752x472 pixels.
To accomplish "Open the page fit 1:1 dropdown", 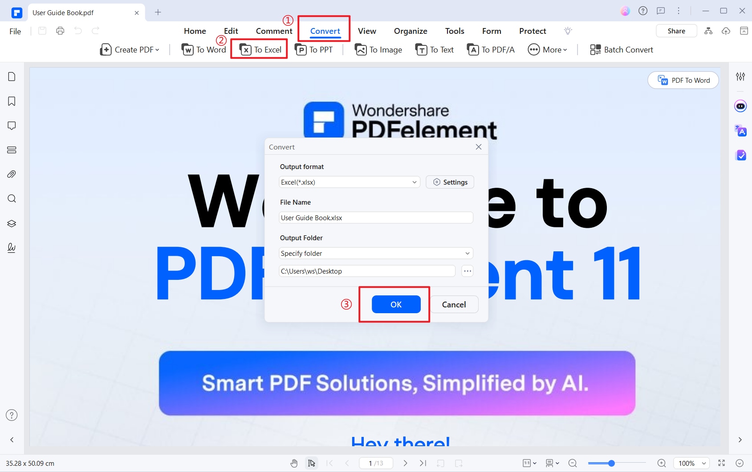I will (x=529, y=463).
